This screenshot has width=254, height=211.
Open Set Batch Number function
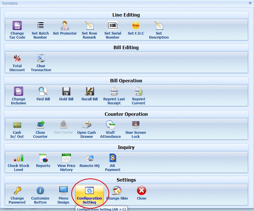[x=40, y=26]
